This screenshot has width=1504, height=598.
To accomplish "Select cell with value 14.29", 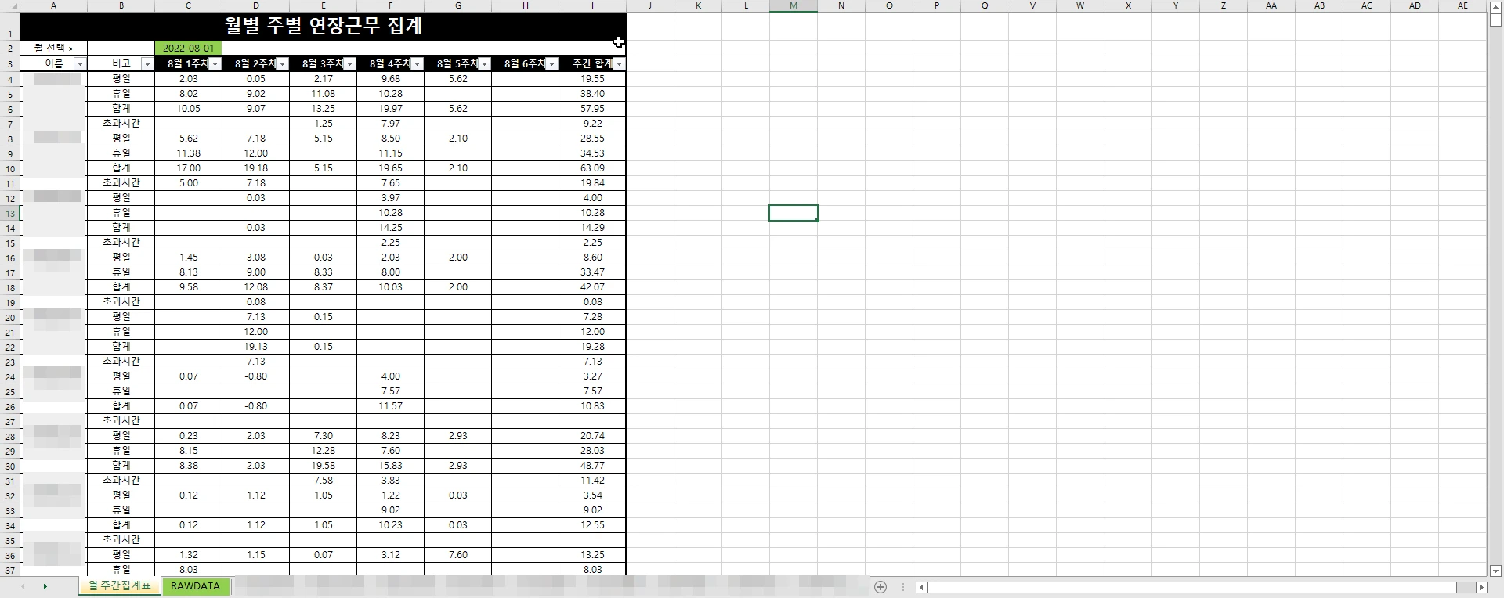I will [x=592, y=228].
